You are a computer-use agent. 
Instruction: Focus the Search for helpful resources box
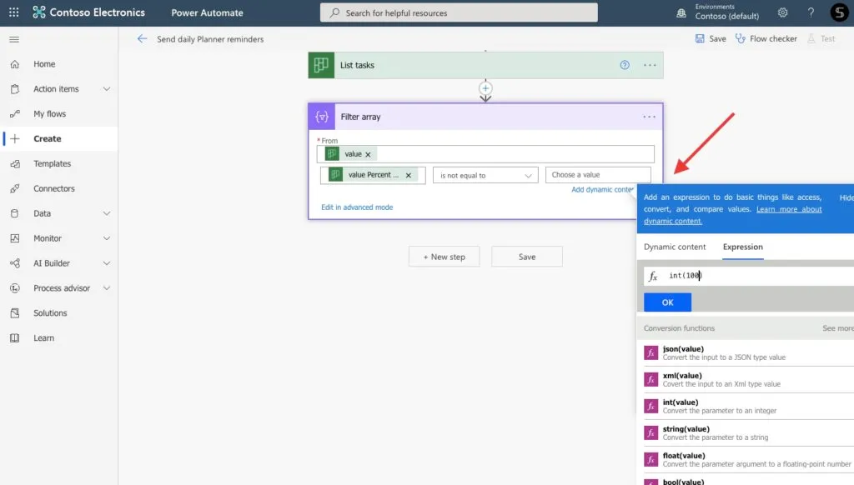(459, 12)
